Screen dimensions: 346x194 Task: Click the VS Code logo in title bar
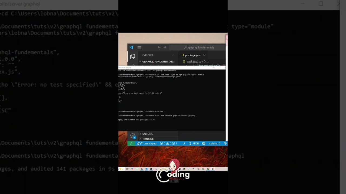click(x=131, y=47)
